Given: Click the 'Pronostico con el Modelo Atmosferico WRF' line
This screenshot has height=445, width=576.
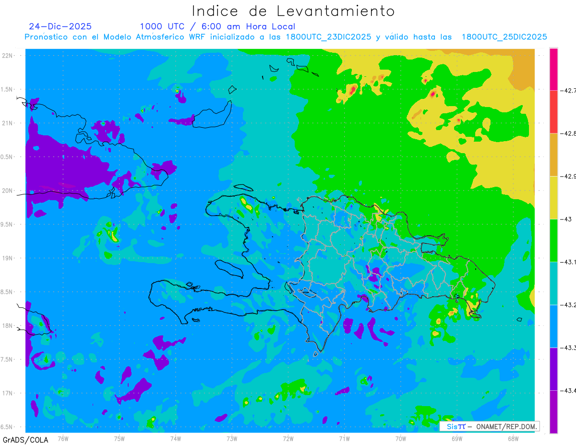Looking at the screenshot, I should pyautogui.click(x=286, y=37).
